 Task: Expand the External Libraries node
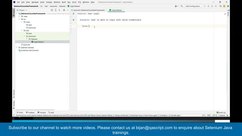point(17,48)
